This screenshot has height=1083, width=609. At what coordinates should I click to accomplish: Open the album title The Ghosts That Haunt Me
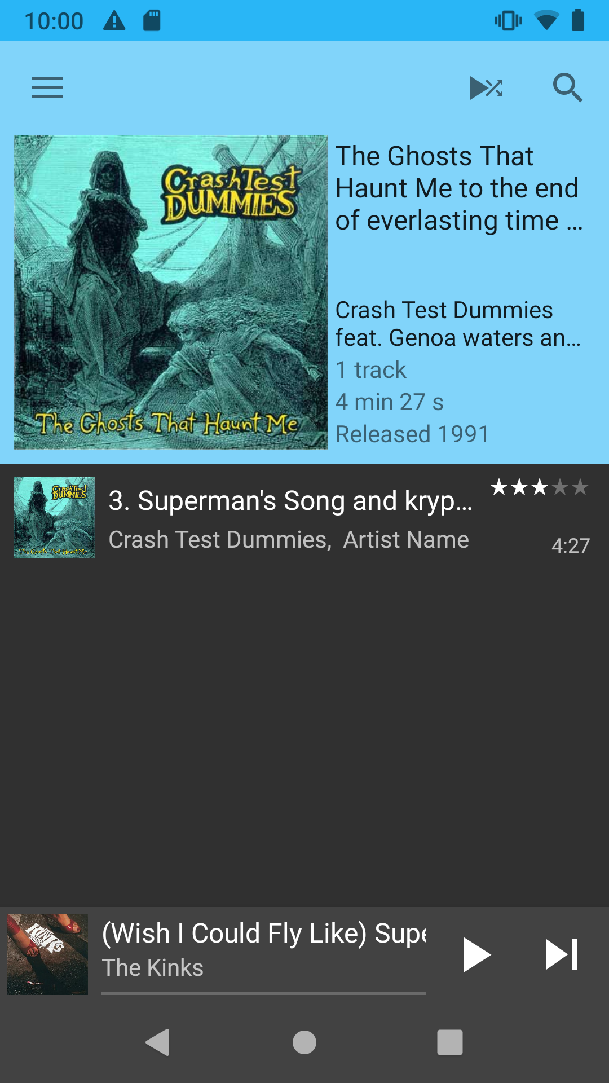coord(458,188)
